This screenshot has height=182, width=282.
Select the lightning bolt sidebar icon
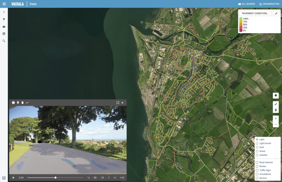point(4,12)
